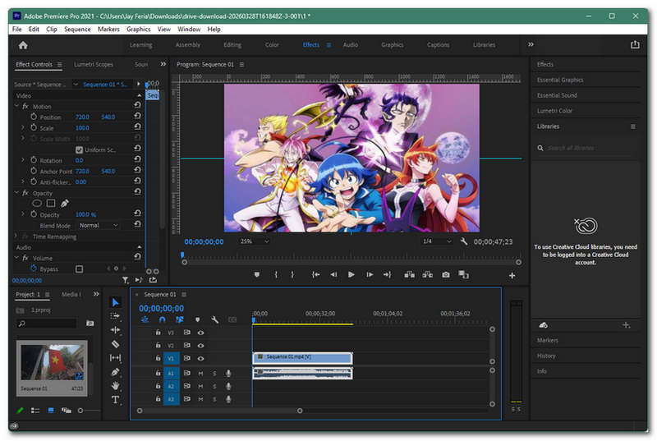Screen dimensions: 657x441
Task: Toggle Snap magnet in timeline
Action: click(162, 320)
